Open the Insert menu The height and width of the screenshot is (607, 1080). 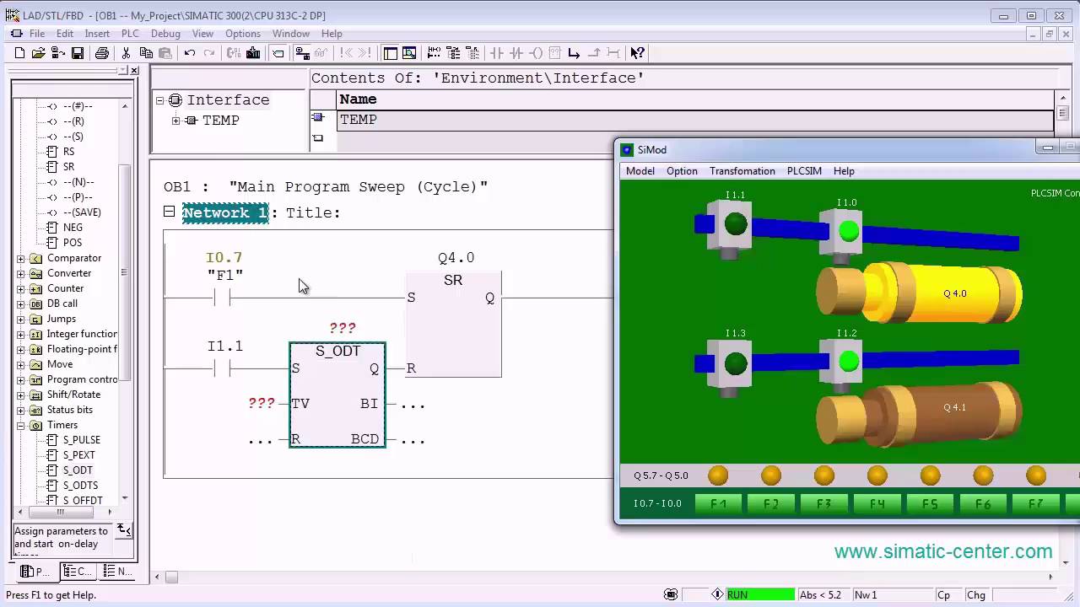click(97, 34)
